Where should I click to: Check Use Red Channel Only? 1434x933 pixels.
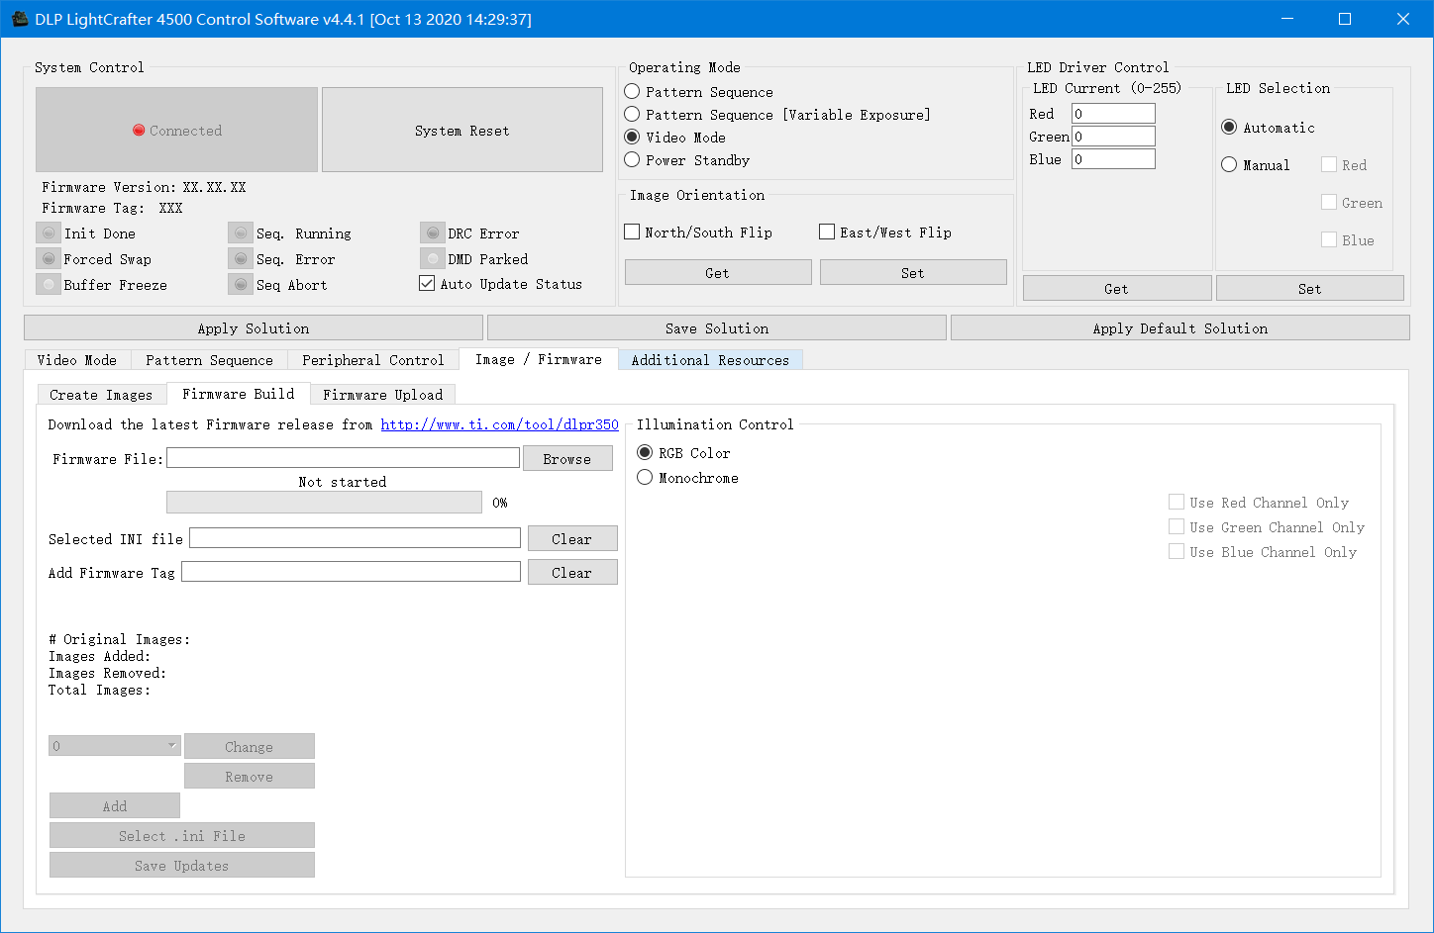1177,503
